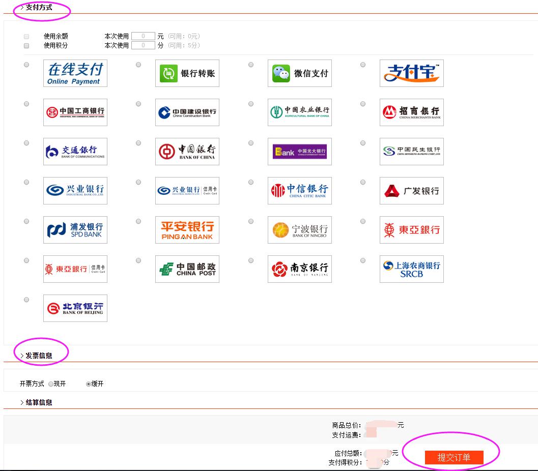Screen dimensions: 538x471
Task: Expand the 支付方式 section header
Action: point(36,7)
